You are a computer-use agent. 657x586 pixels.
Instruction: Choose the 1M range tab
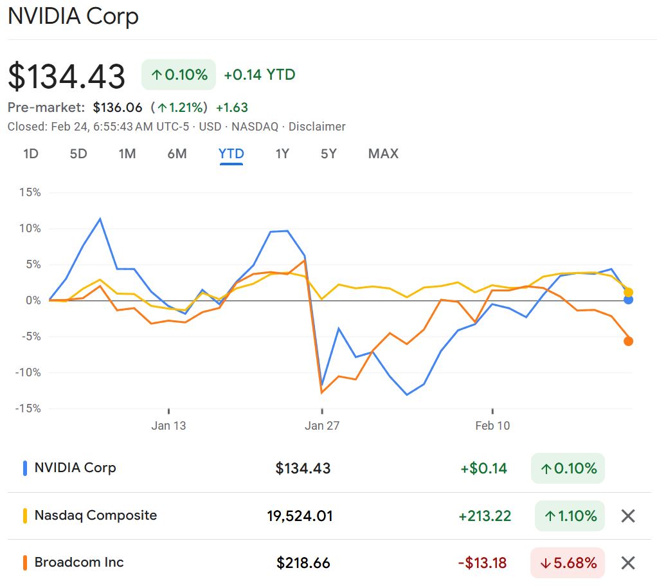coord(127,154)
